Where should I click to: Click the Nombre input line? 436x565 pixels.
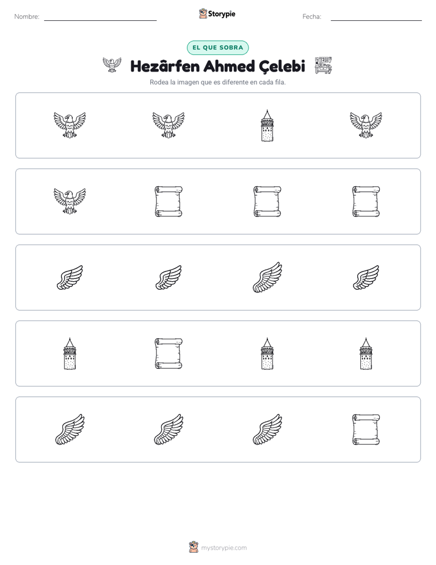coord(100,20)
